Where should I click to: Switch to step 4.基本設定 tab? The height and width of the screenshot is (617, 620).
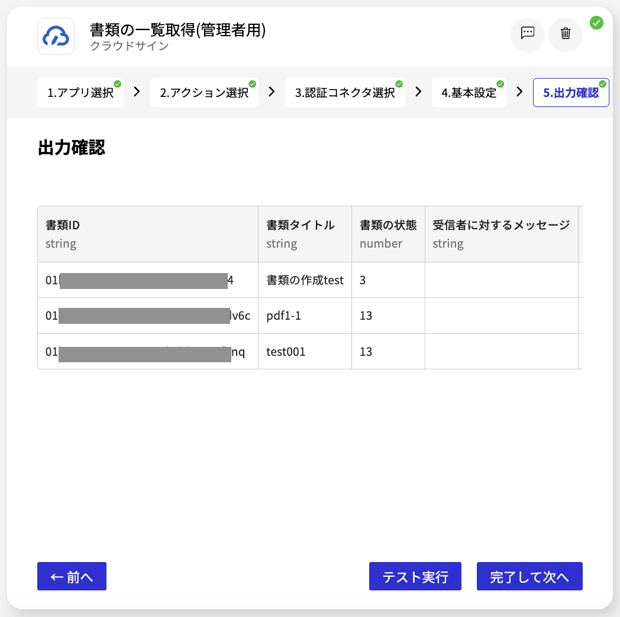tap(469, 92)
